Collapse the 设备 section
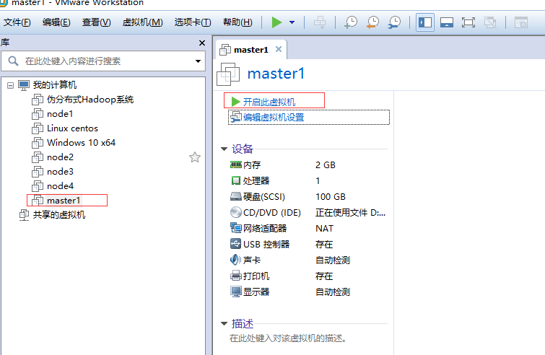The image size is (545, 355). point(224,149)
